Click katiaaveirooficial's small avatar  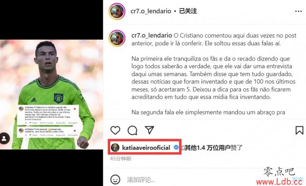pyautogui.click(x=115, y=148)
